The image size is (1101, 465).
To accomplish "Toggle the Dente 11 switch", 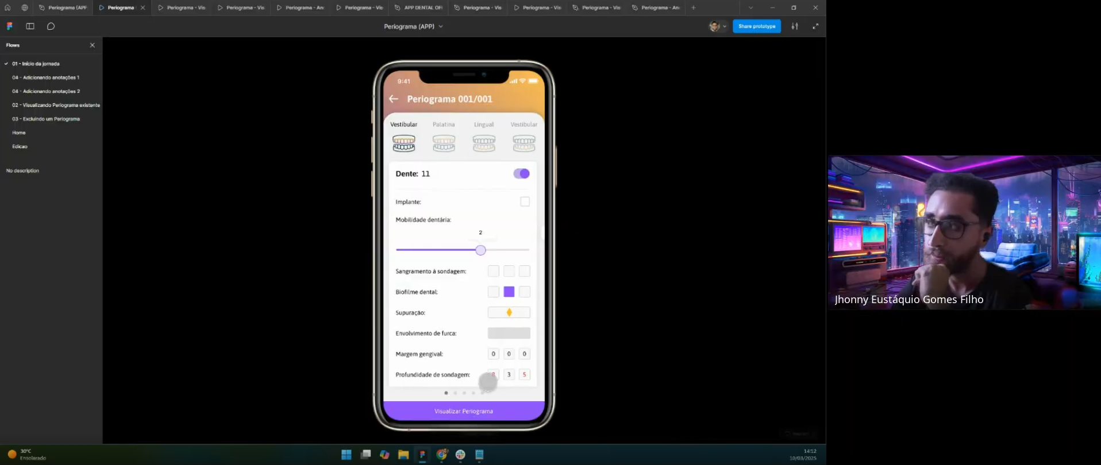I will 521,174.
